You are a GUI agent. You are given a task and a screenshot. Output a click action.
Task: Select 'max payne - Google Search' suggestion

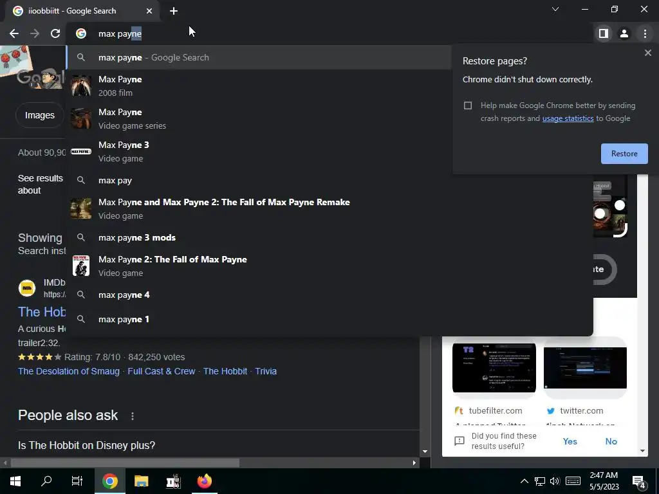[259, 57]
